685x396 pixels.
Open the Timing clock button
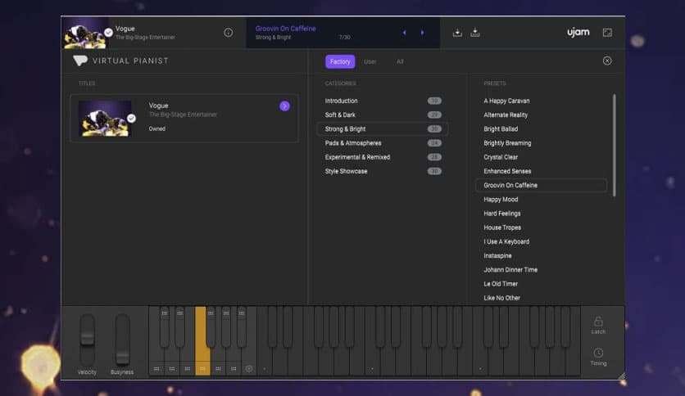pyautogui.click(x=598, y=356)
